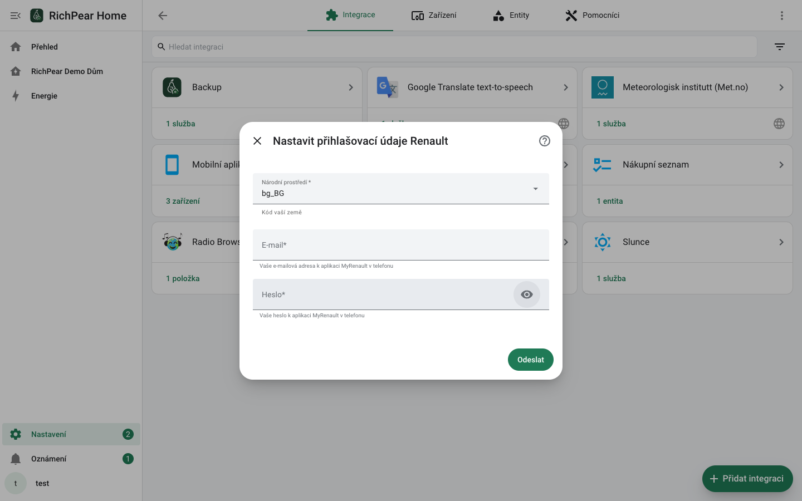
Task: Click the Meteorologisk institutt (Met.no) title
Action: pyautogui.click(x=685, y=87)
